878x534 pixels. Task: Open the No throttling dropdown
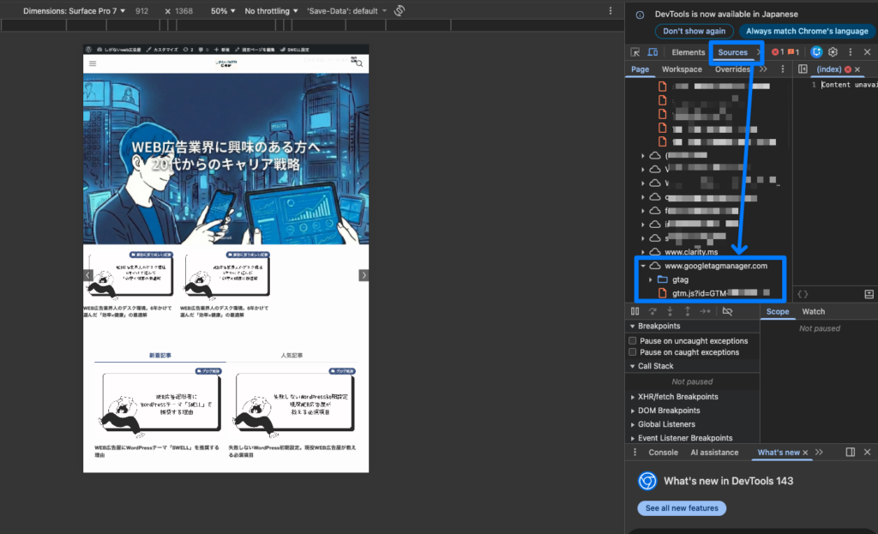(x=271, y=11)
